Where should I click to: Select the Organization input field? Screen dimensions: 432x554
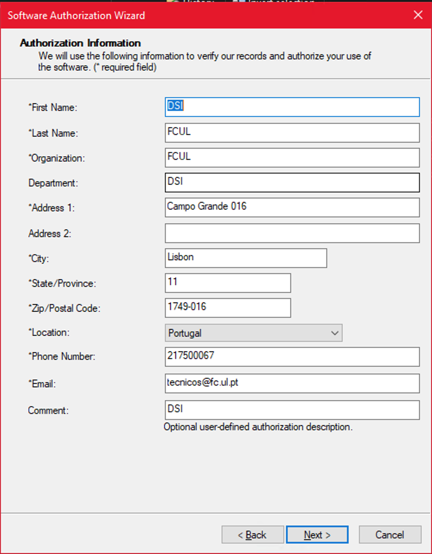click(292, 157)
